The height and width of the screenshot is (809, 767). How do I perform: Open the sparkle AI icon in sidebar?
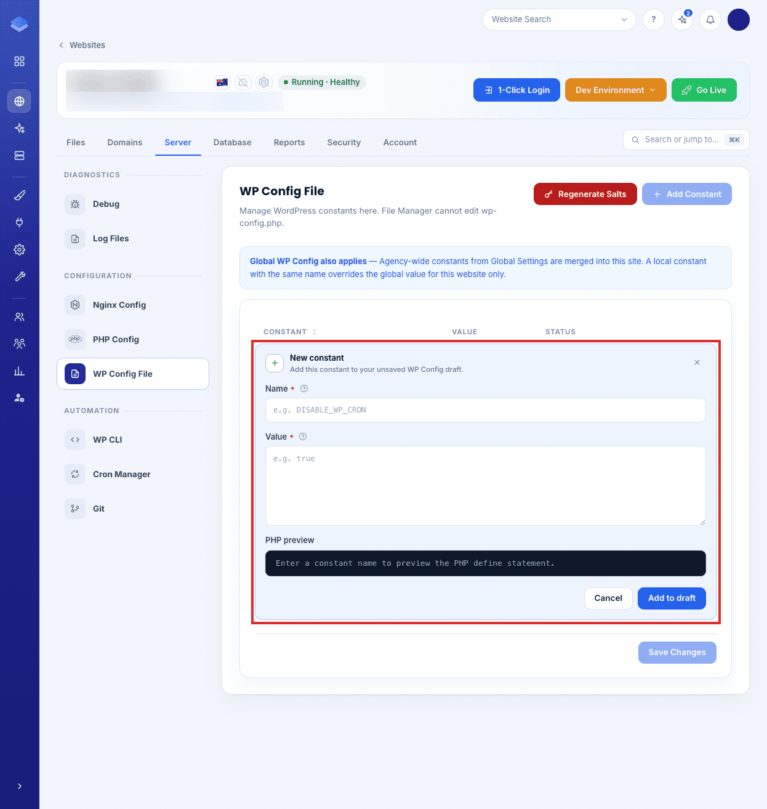tap(19, 128)
